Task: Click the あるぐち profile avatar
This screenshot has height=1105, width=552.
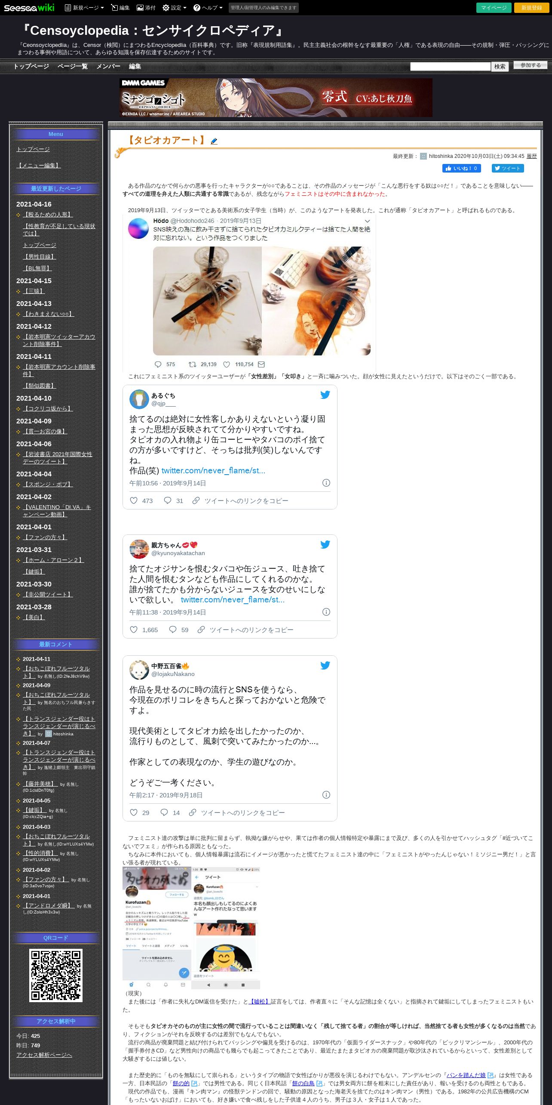Action: (139, 399)
